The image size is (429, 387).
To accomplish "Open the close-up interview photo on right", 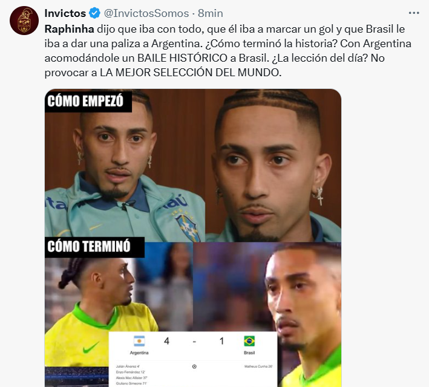I will click(273, 166).
